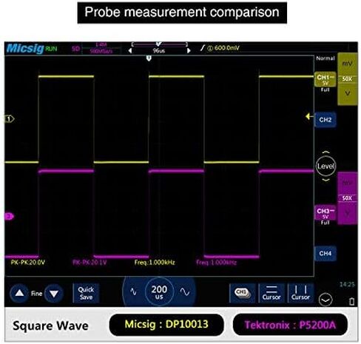361x344 pixels.
Task: Turn on the CH4 channel
Action: point(325,253)
